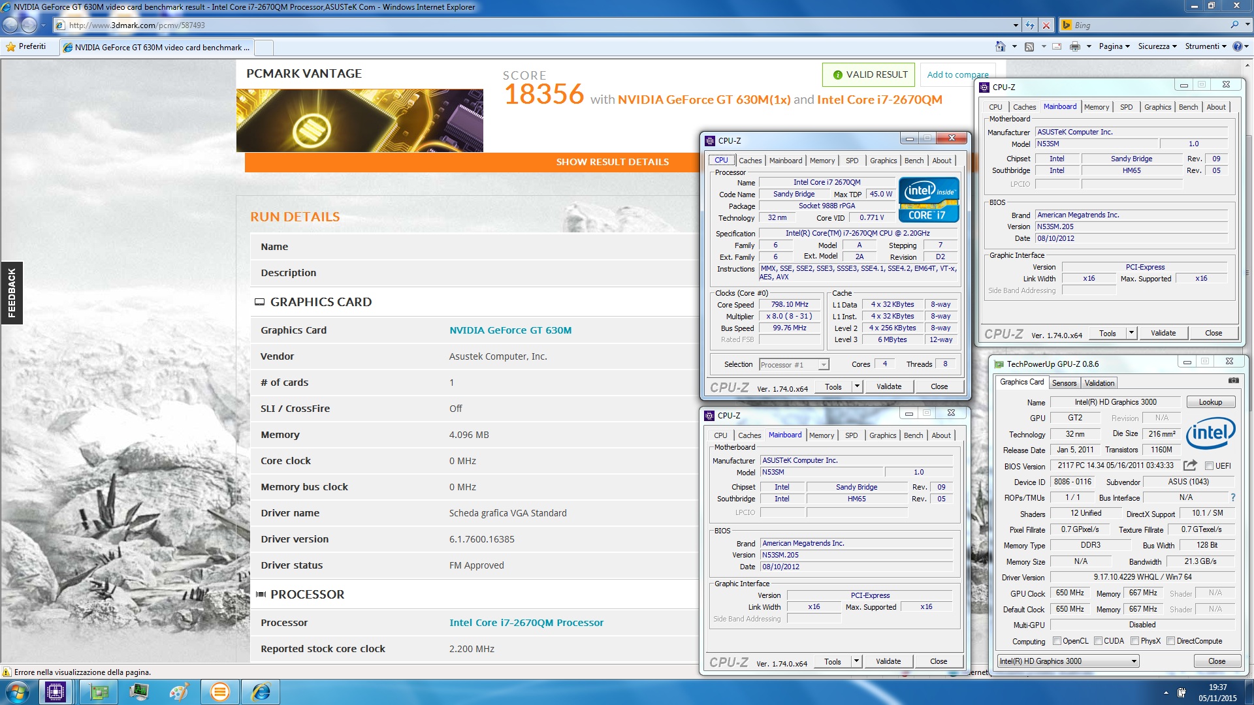Open the Sicurezza dropdown menu
Screen dimensions: 1254x705
tap(1157, 46)
